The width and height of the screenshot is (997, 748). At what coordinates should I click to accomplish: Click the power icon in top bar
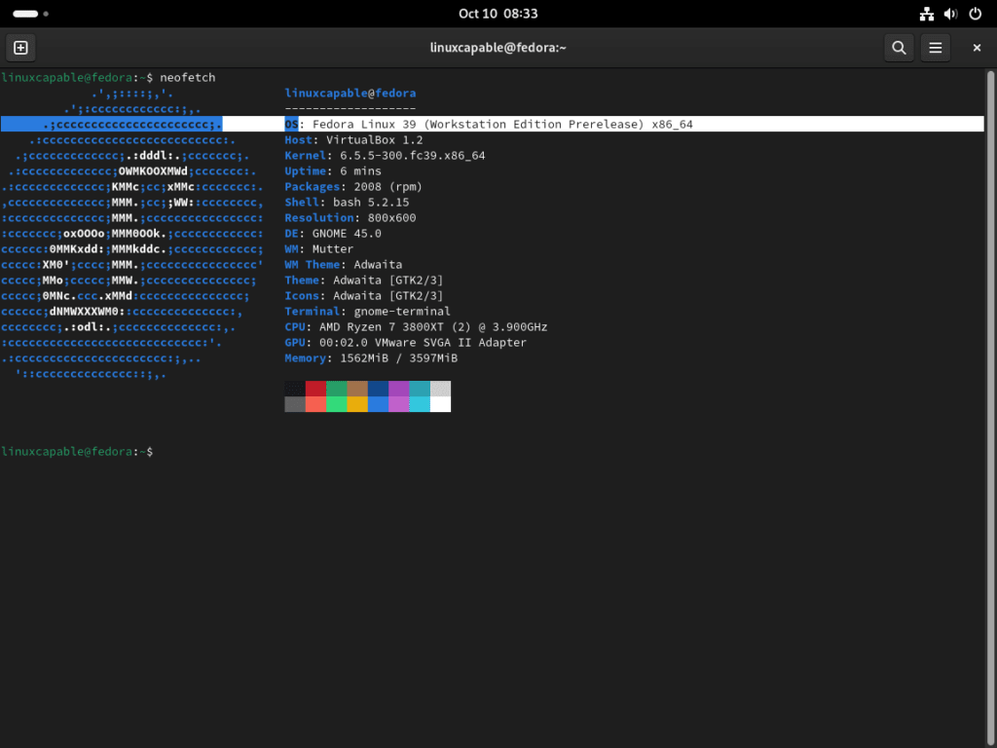(x=974, y=14)
